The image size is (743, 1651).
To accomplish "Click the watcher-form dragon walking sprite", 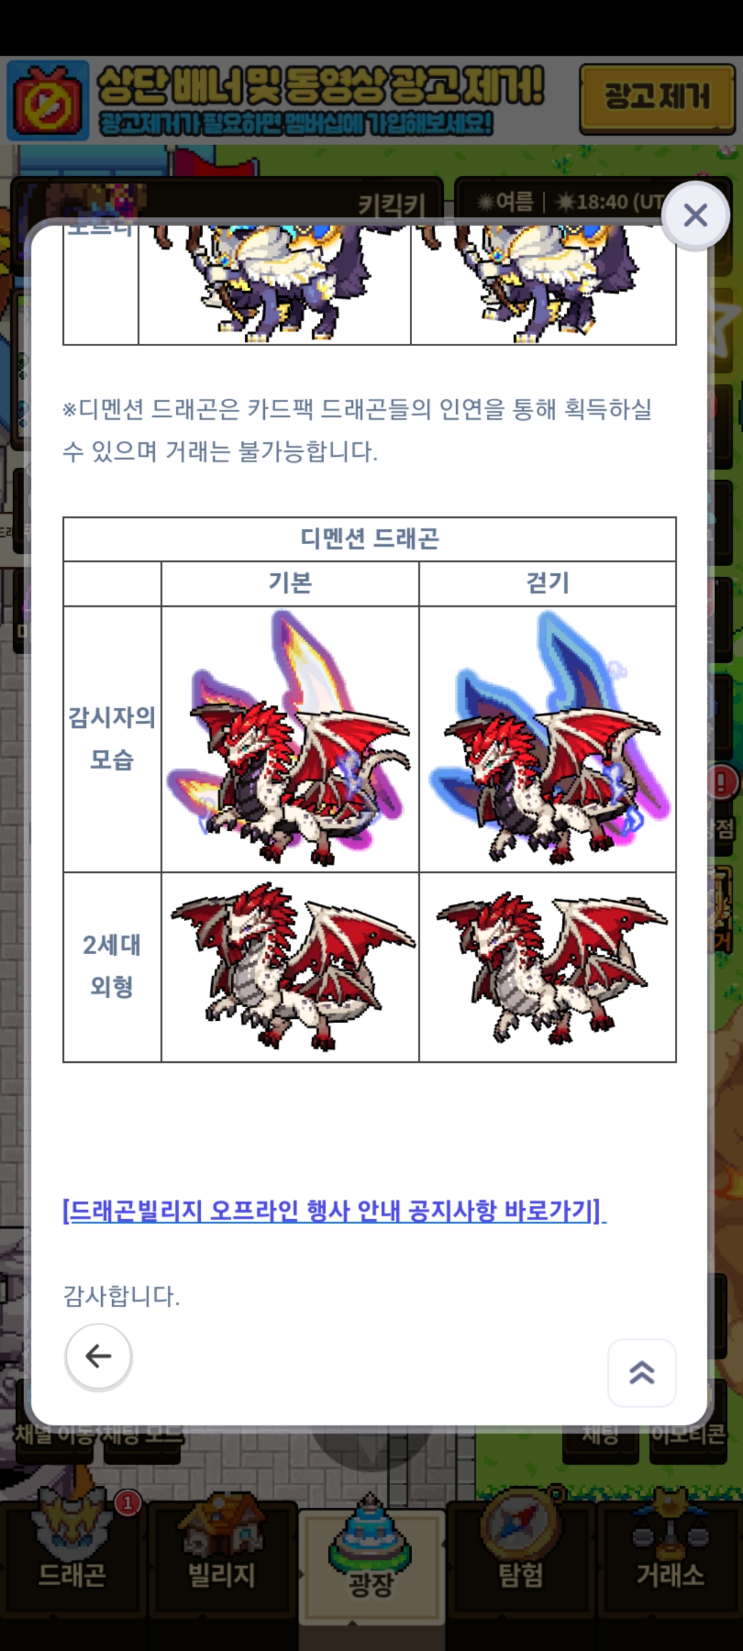I will (x=548, y=740).
